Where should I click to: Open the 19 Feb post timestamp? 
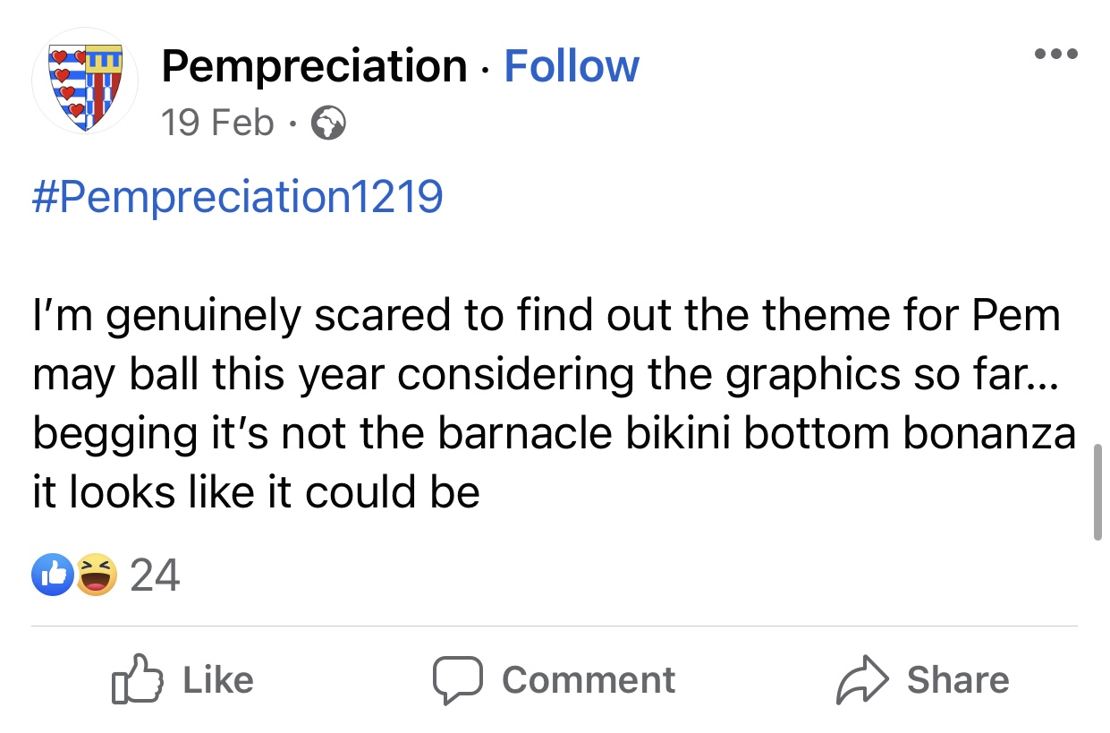pyautogui.click(x=218, y=124)
